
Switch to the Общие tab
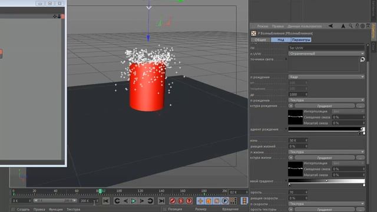(260, 40)
